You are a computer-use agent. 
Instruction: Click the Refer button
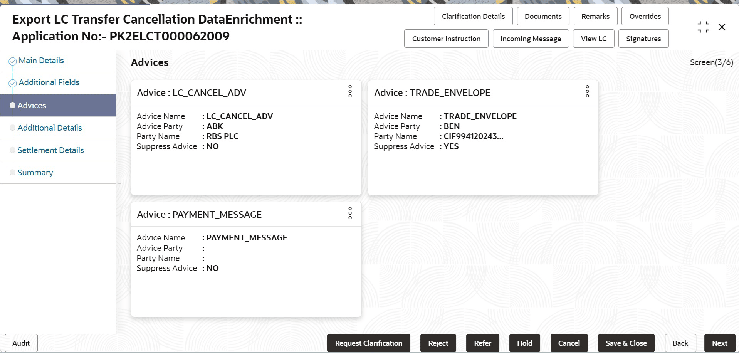tap(482, 343)
